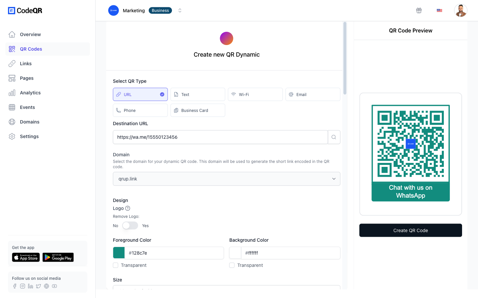Click the foreground hex #128c7e field
Screen dimensions: 478x298
[x=174, y=253]
